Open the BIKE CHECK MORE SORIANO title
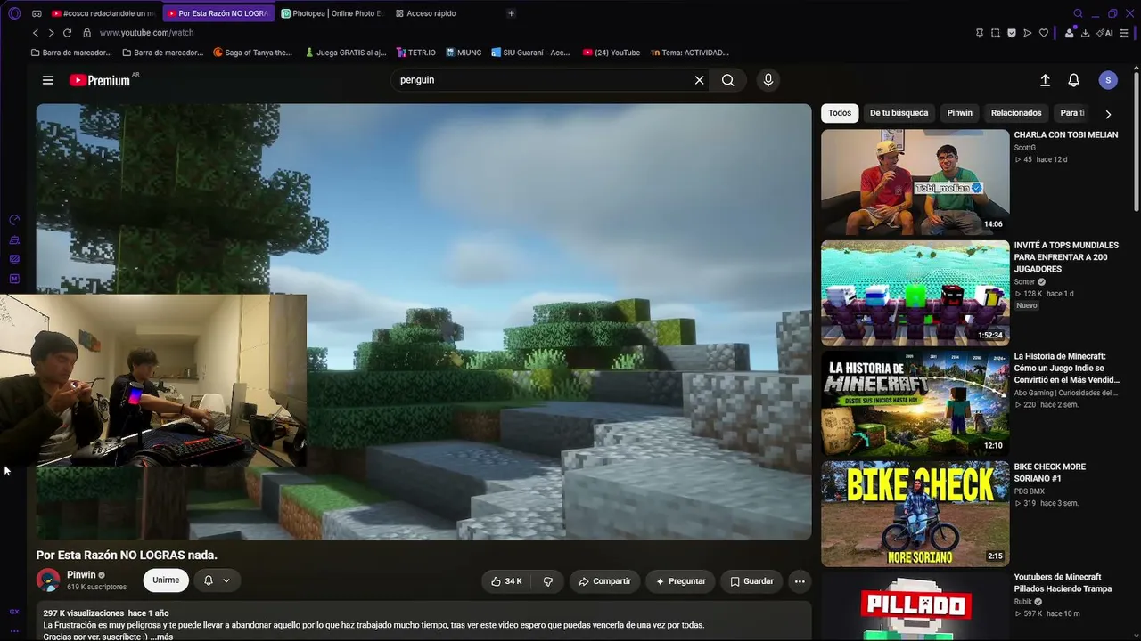Viewport: 1141px width, 641px height. click(x=1050, y=473)
